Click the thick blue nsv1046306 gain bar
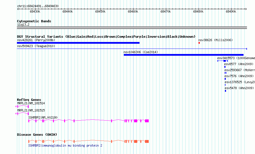This screenshot has height=154, width=255. coord(184,55)
